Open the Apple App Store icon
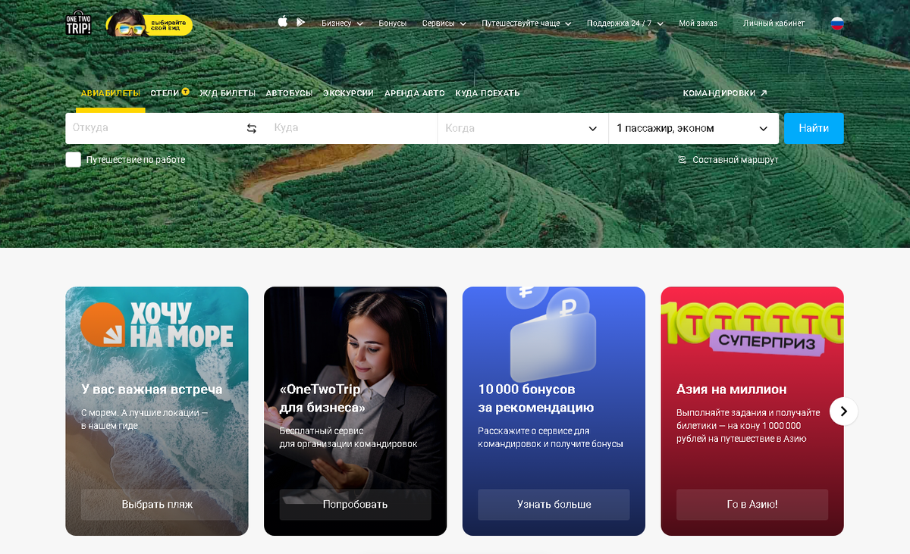Image resolution: width=910 pixels, height=554 pixels. [x=283, y=22]
